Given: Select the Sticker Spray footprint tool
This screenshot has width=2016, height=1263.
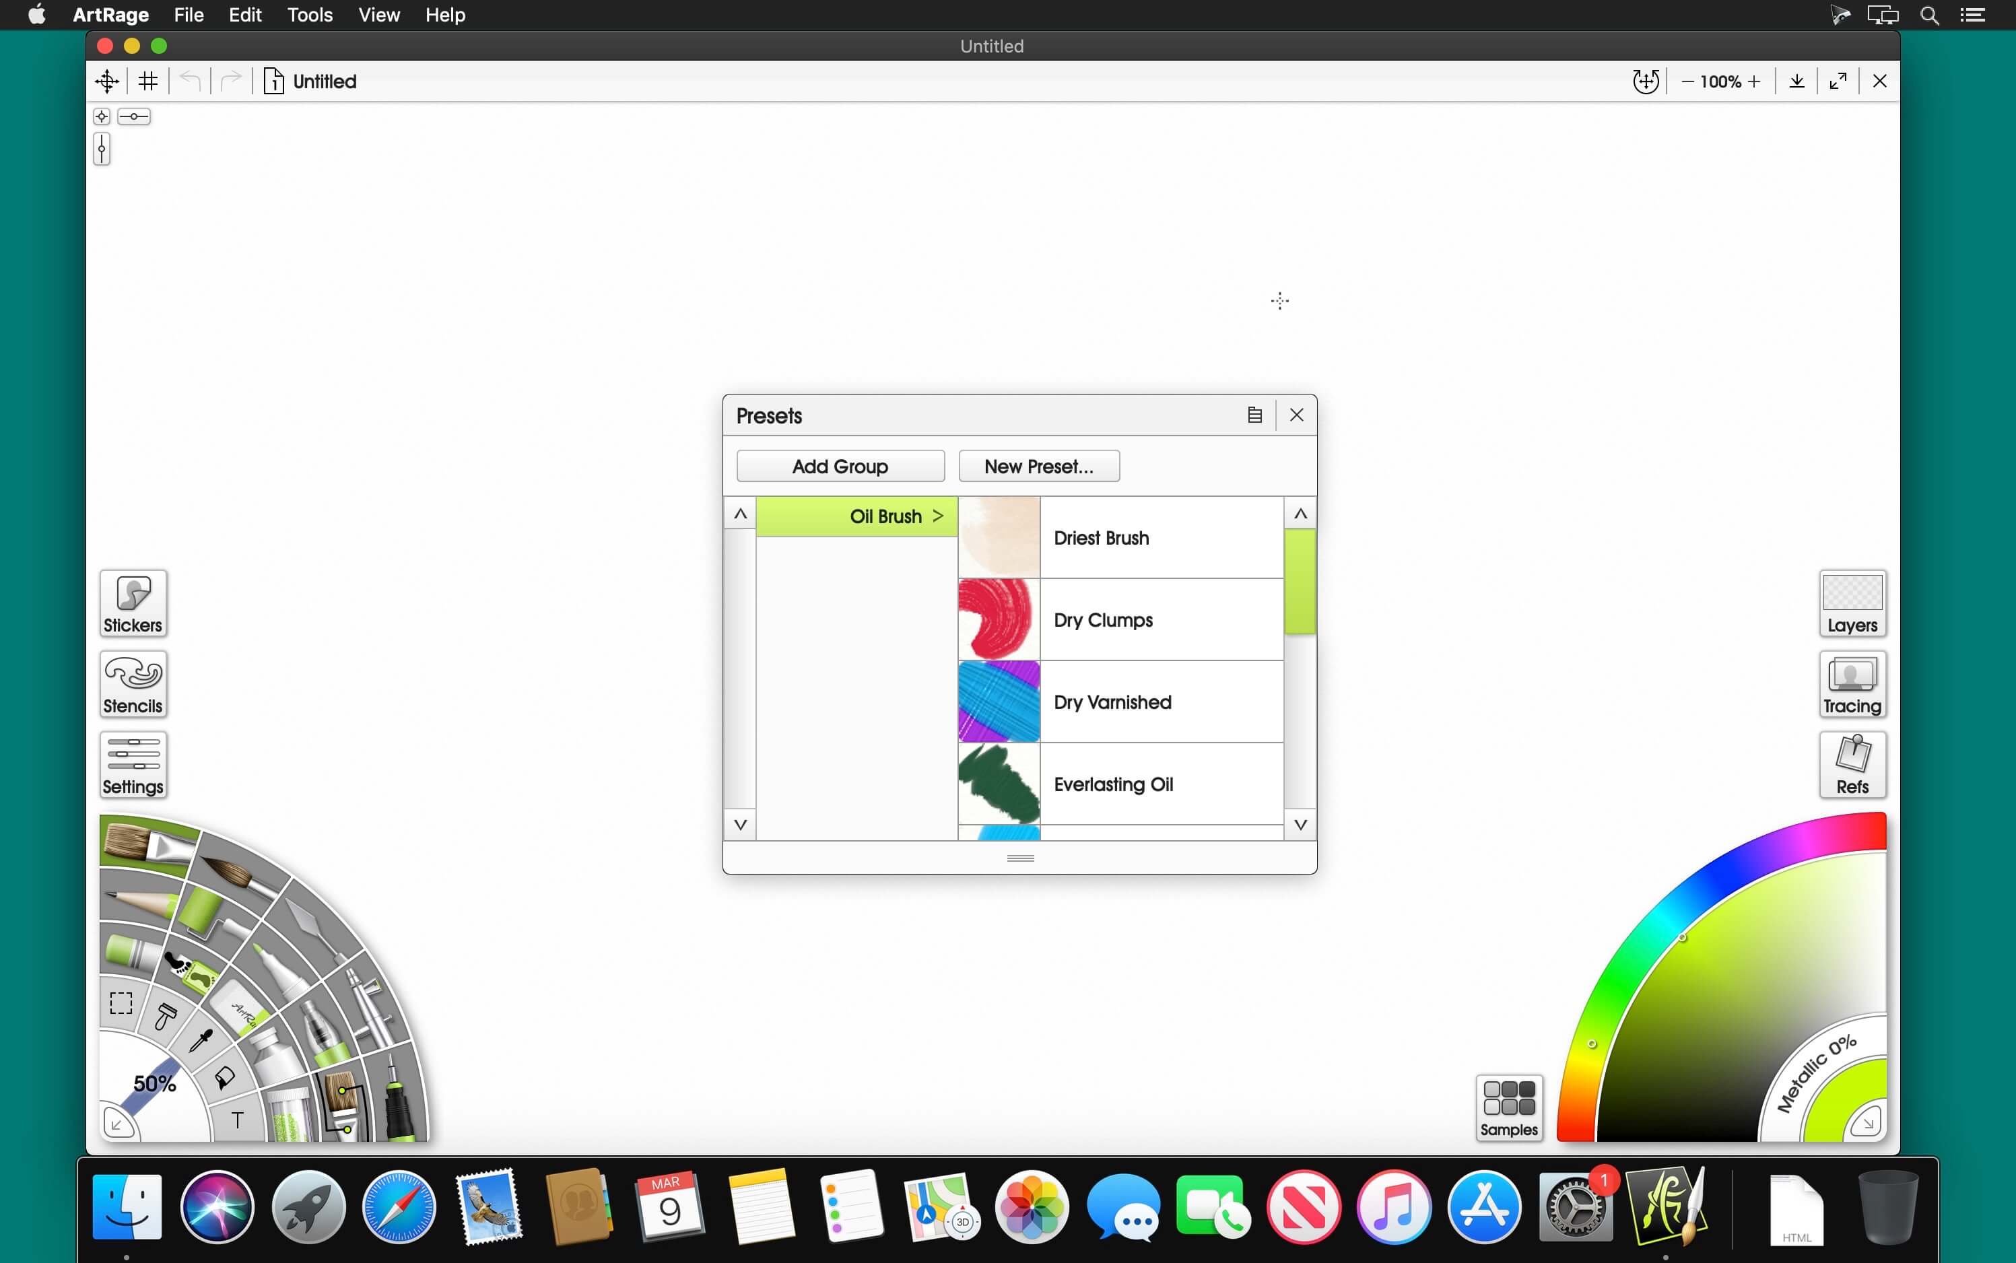Looking at the screenshot, I should point(191,971).
